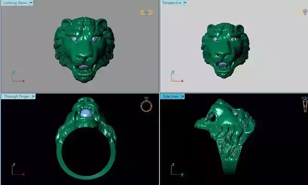Click the gem icon in Perspective viewport corner

click(304, 12)
